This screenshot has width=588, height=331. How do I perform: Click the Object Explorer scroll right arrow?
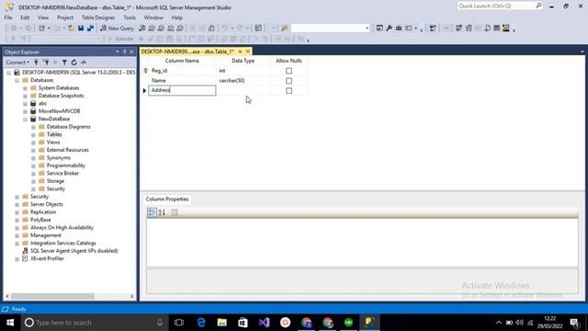[x=131, y=296]
